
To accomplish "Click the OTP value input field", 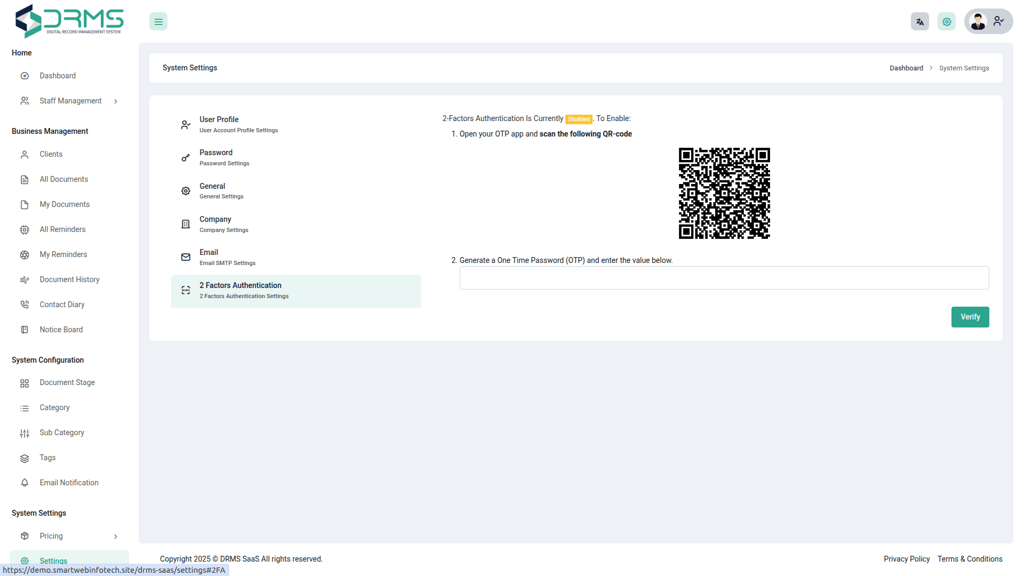I will tap(724, 278).
